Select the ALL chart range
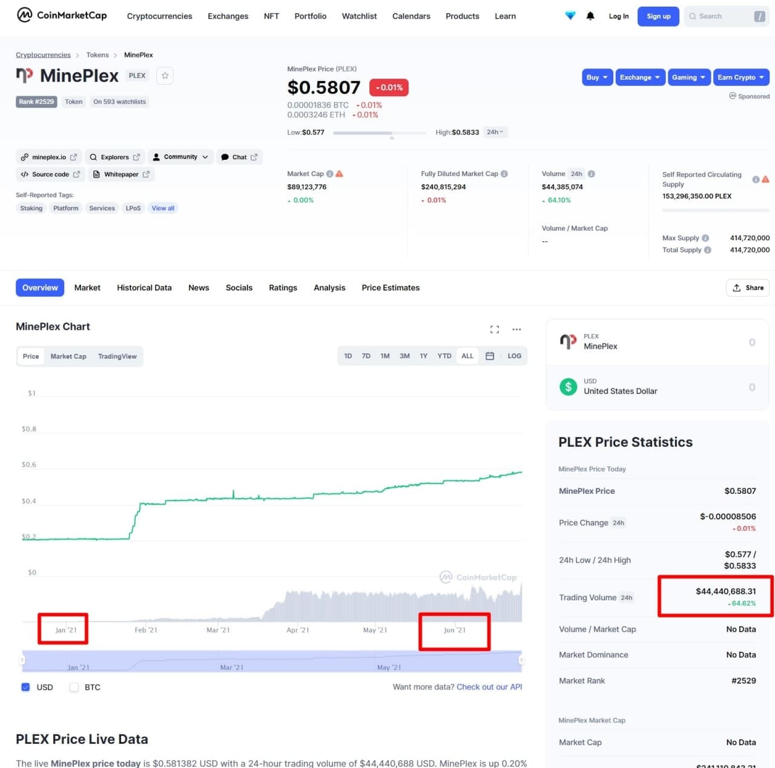This screenshot has width=775, height=768. [x=467, y=356]
